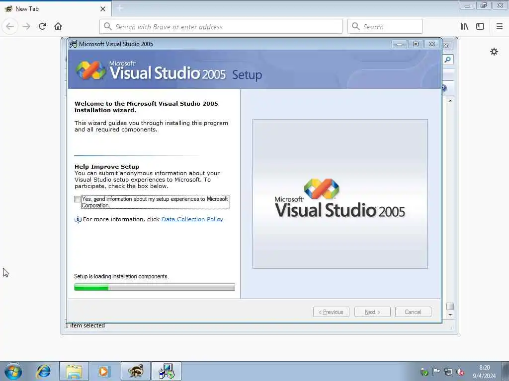Check the send setup experiences information box
Image resolution: width=509 pixels, height=381 pixels.
(x=77, y=199)
